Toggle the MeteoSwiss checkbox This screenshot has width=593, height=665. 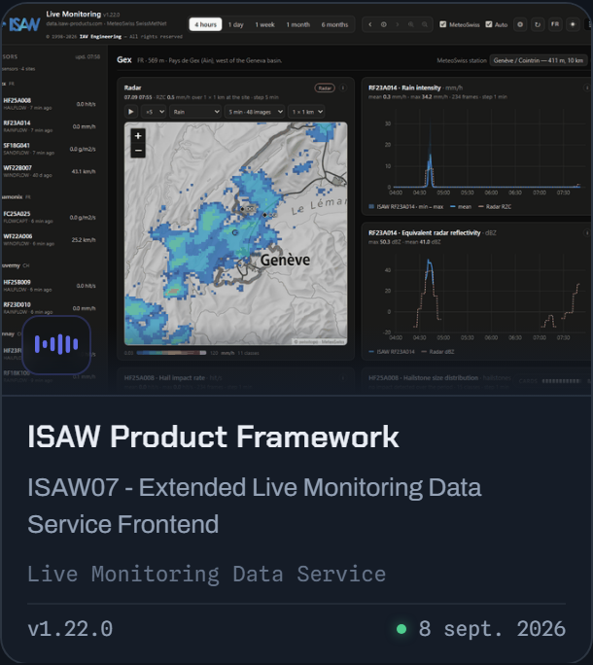click(x=443, y=24)
